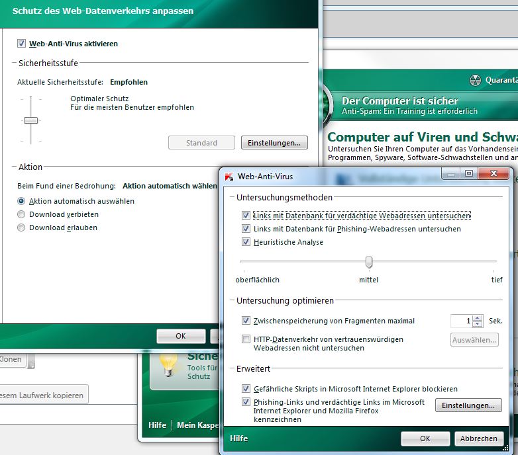Open Einstellungen in Sicherheitsstufe section

click(274, 143)
